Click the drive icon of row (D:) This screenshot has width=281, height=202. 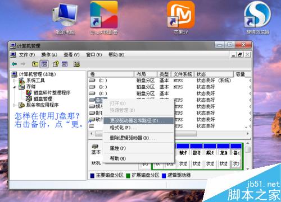pyautogui.click(x=92, y=87)
